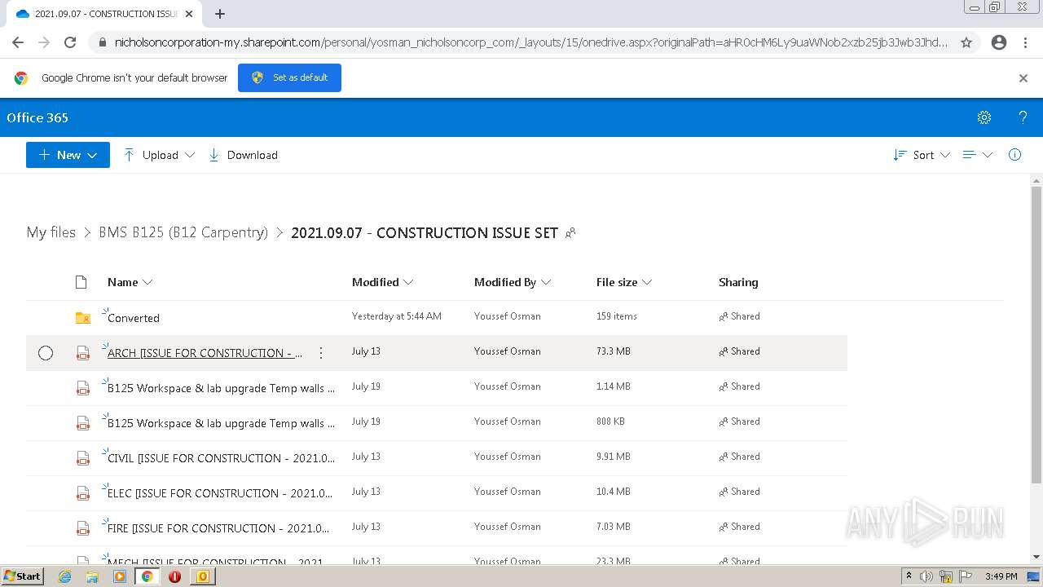The height and width of the screenshot is (587, 1043).
Task: Open Windows Explorer from the taskbar
Action: coord(92,576)
